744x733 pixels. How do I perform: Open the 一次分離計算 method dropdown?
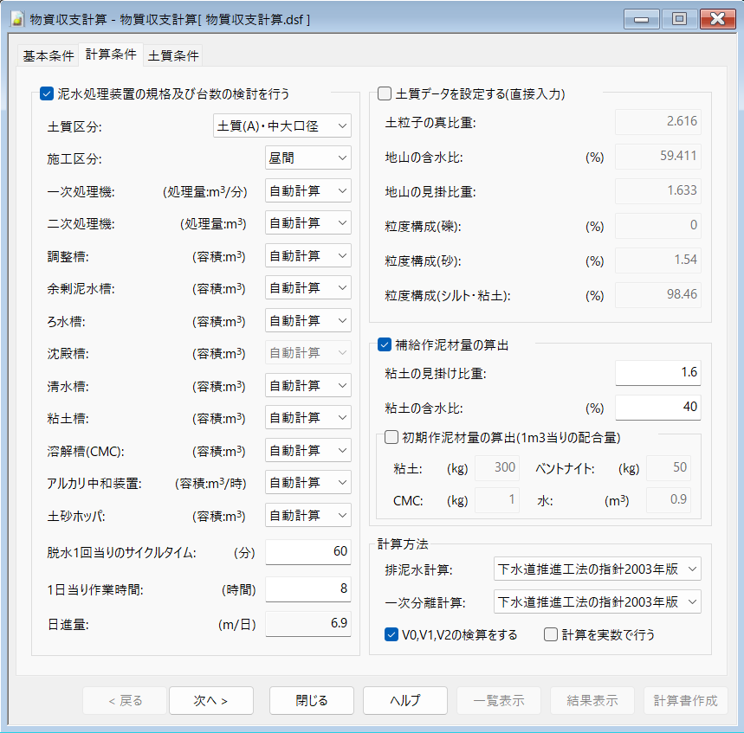tap(596, 601)
